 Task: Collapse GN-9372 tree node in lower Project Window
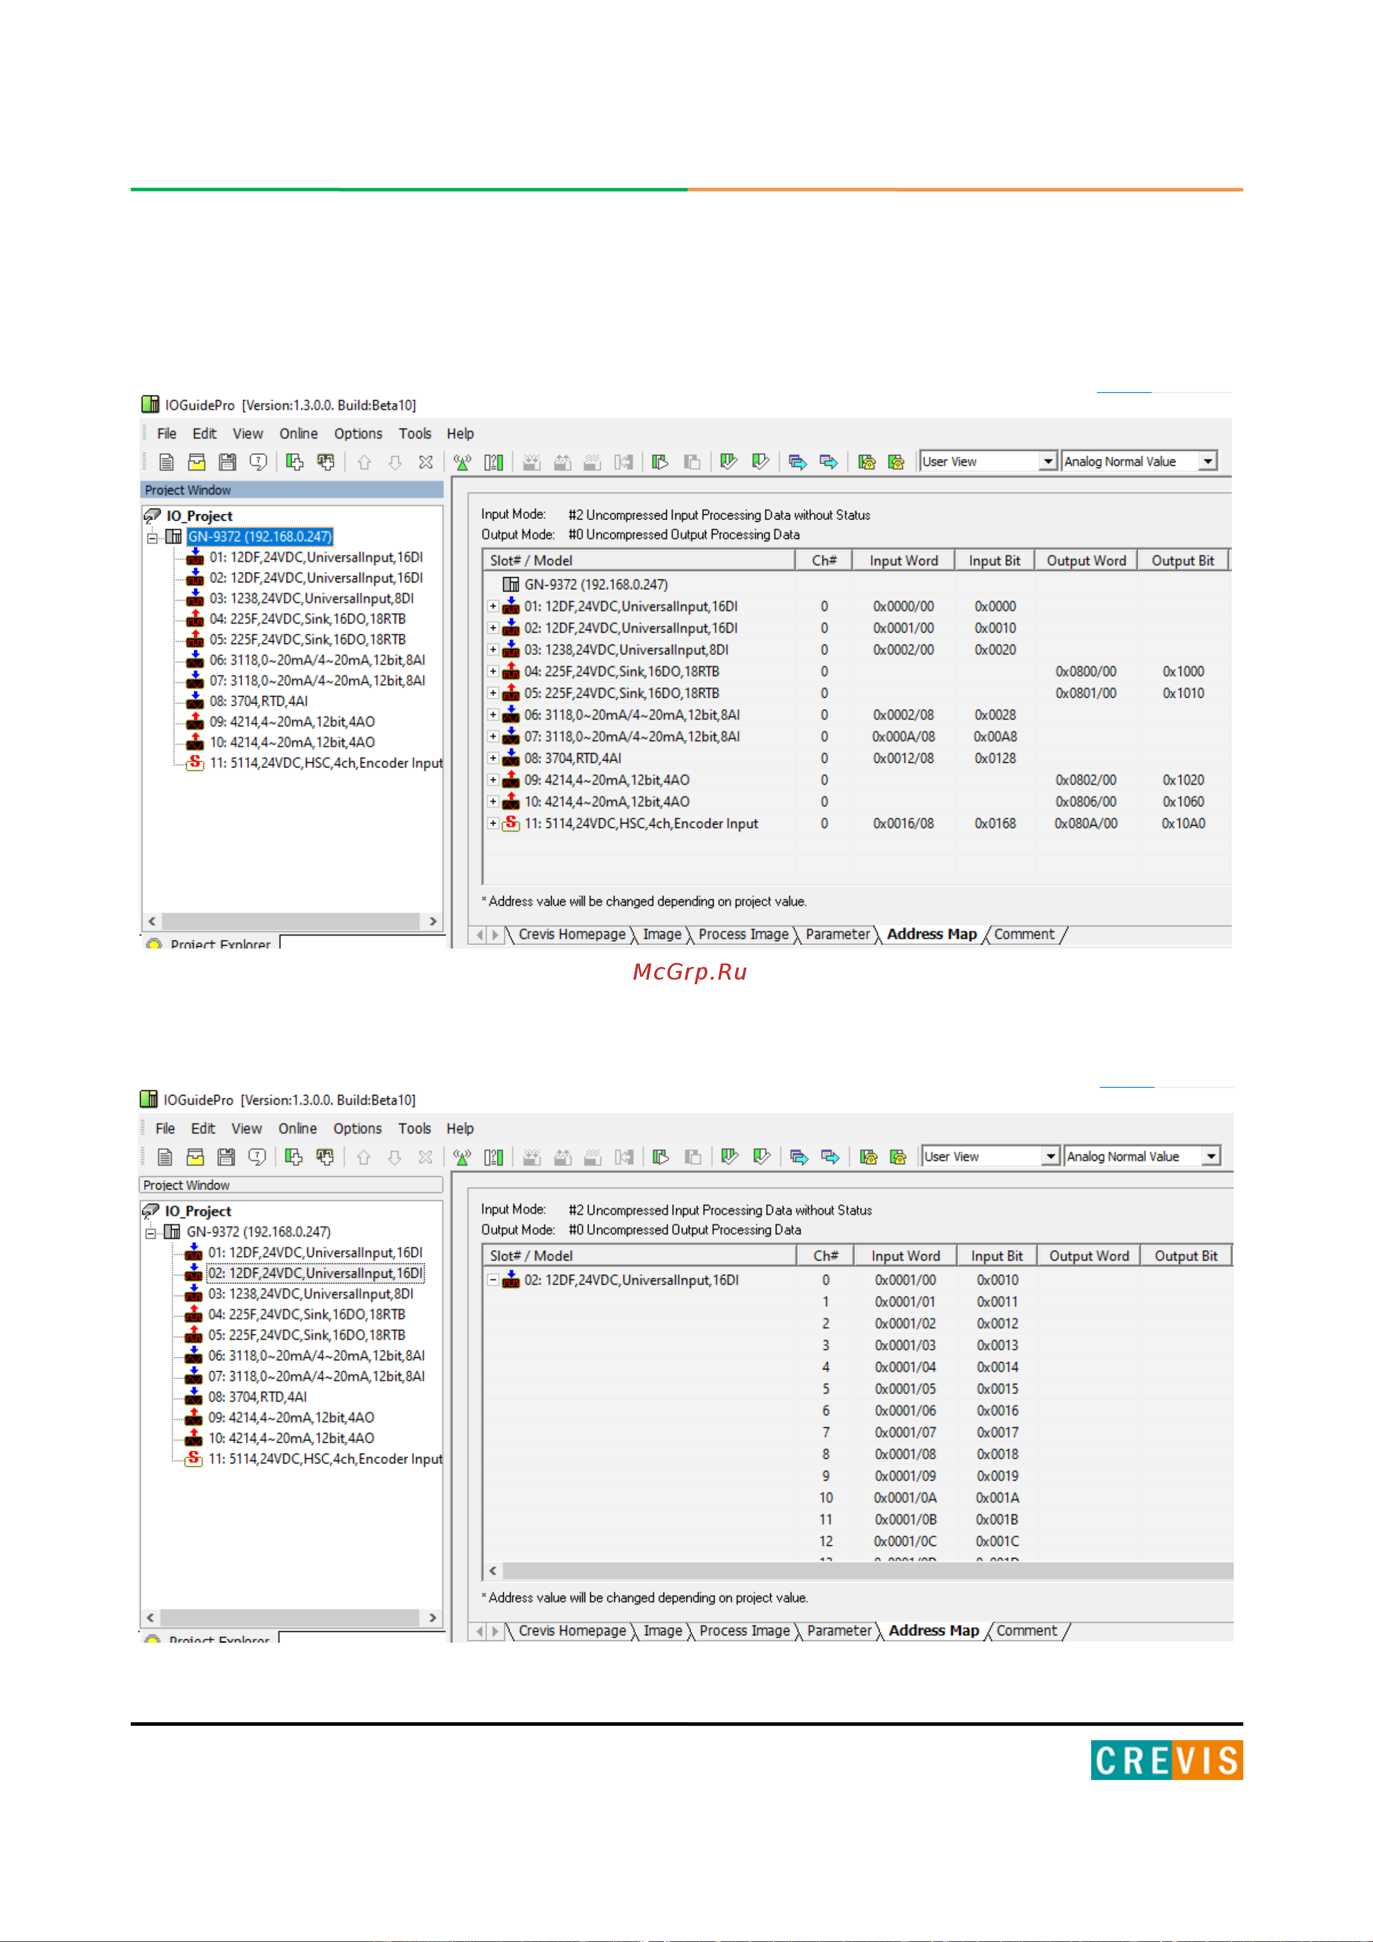pos(150,1233)
